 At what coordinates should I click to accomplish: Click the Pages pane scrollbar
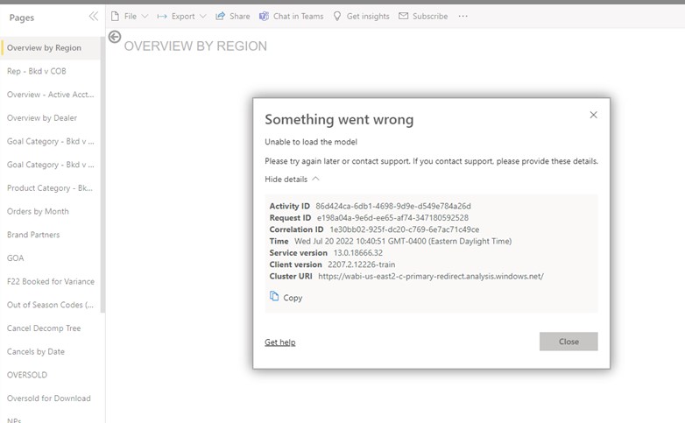tap(102, 175)
